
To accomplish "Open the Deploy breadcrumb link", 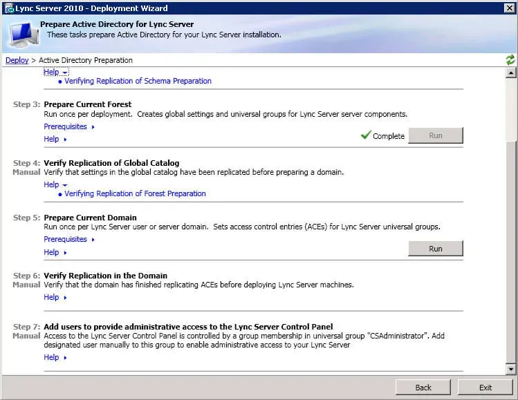I will tap(17, 60).
